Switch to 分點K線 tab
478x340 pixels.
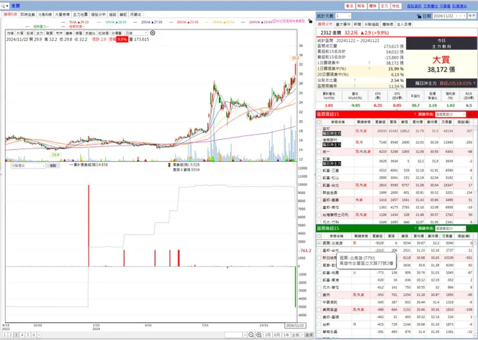(45, 15)
